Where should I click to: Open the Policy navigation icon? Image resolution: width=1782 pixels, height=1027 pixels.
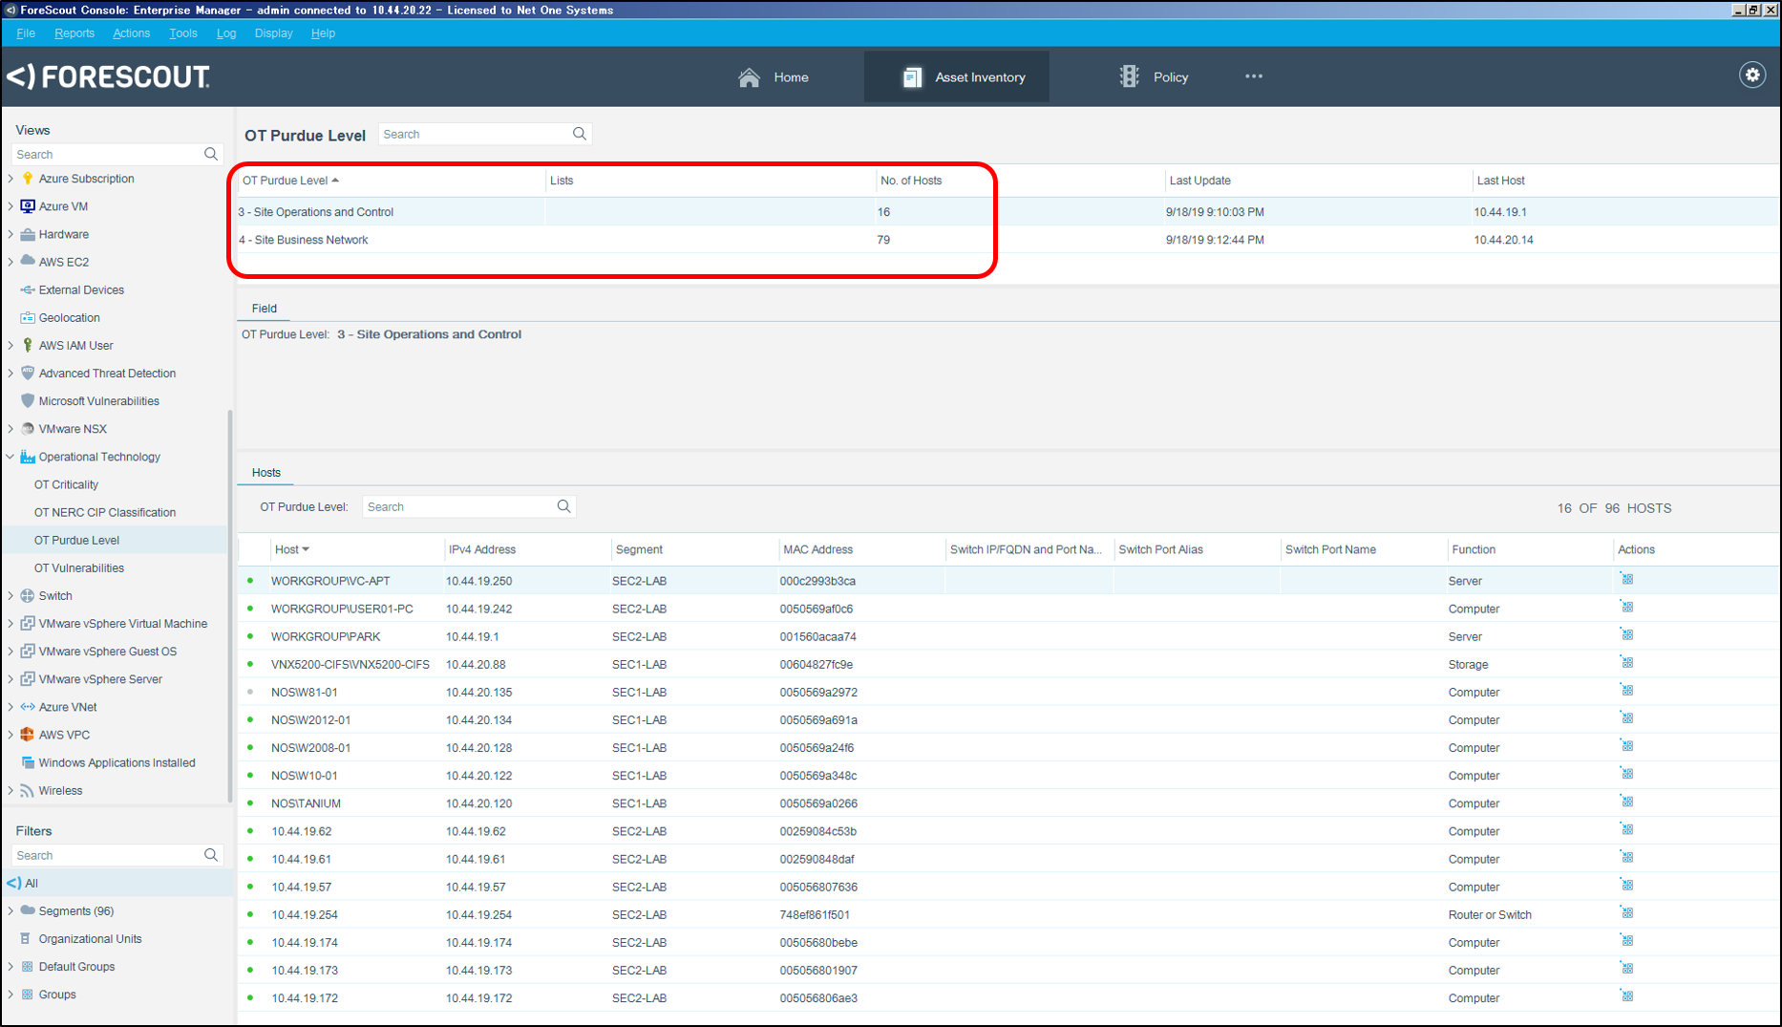pos(1129,76)
